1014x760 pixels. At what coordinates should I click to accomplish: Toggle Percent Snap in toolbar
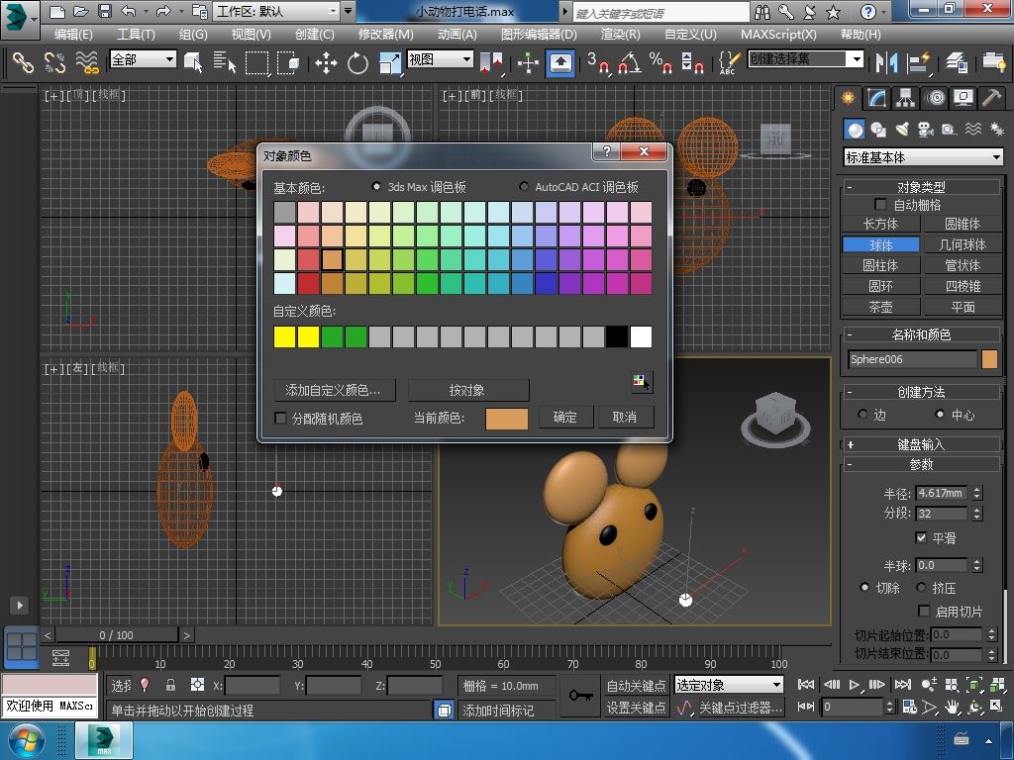[x=660, y=62]
